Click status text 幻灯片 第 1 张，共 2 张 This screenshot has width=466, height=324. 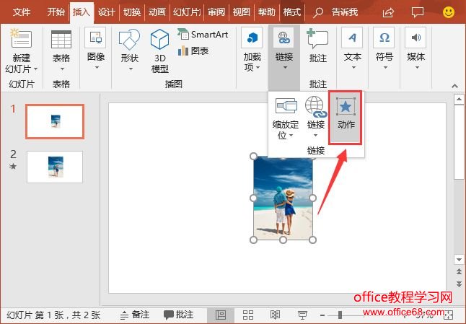(53, 315)
